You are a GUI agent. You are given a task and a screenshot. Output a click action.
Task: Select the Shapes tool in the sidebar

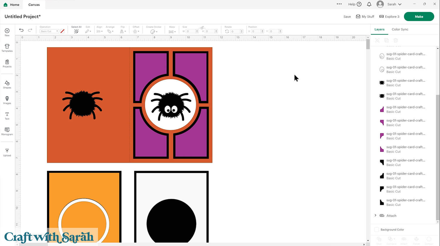[x=7, y=84]
